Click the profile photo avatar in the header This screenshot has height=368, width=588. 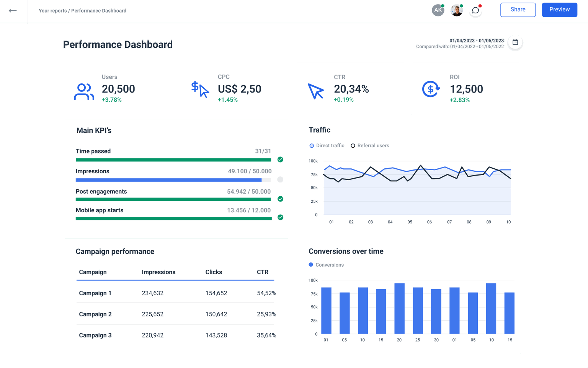pyautogui.click(x=456, y=10)
